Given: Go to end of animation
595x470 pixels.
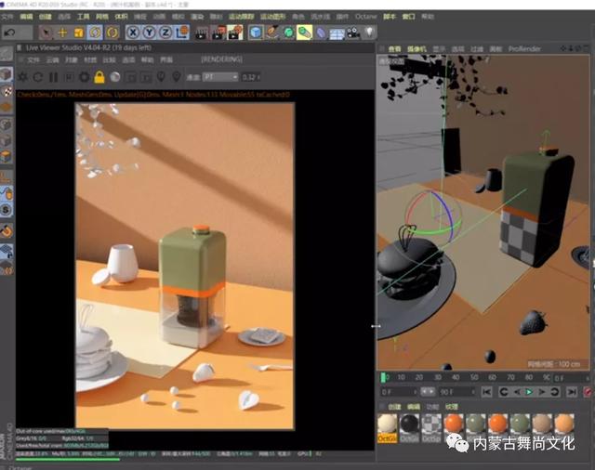Looking at the screenshot, I should click(x=572, y=392).
